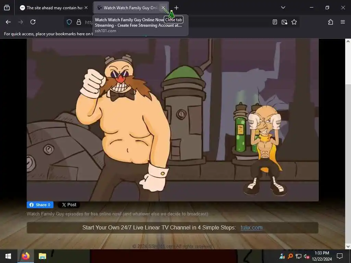The image size is (351, 263).
Task: View site security padlock information
Action: tap(79, 22)
